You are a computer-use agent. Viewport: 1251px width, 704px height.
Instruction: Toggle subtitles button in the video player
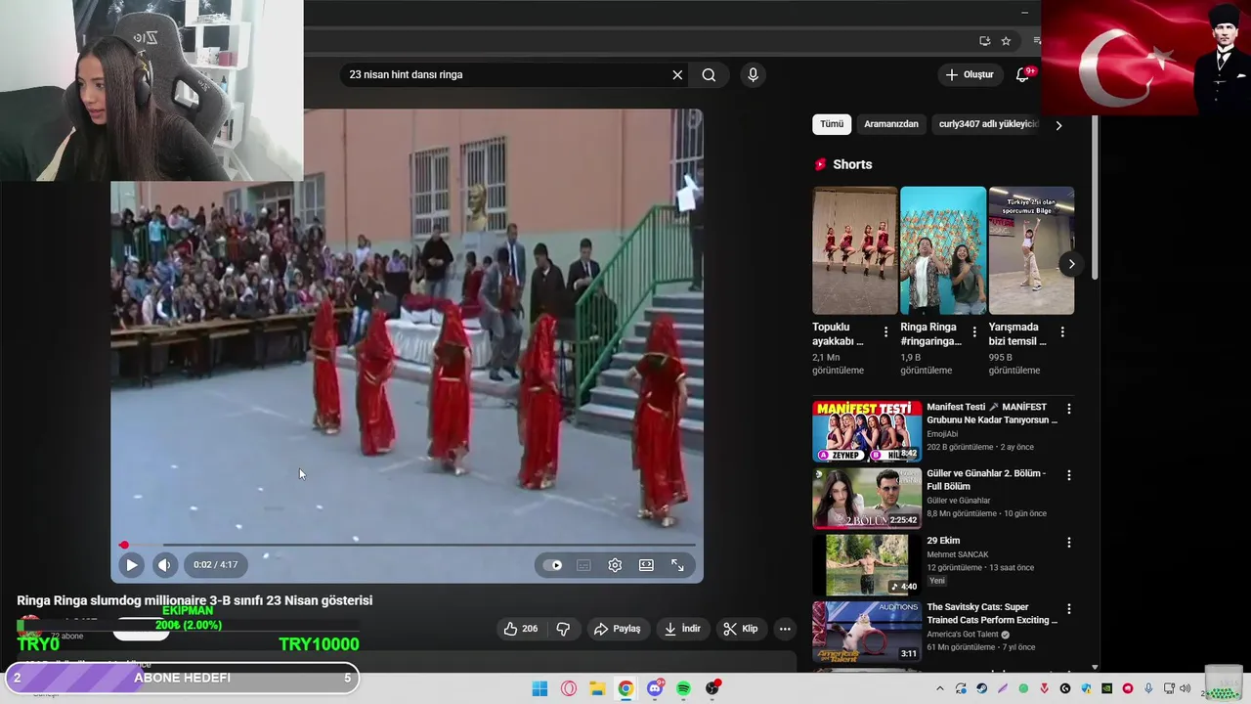pyautogui.click(x=583, y=565)
